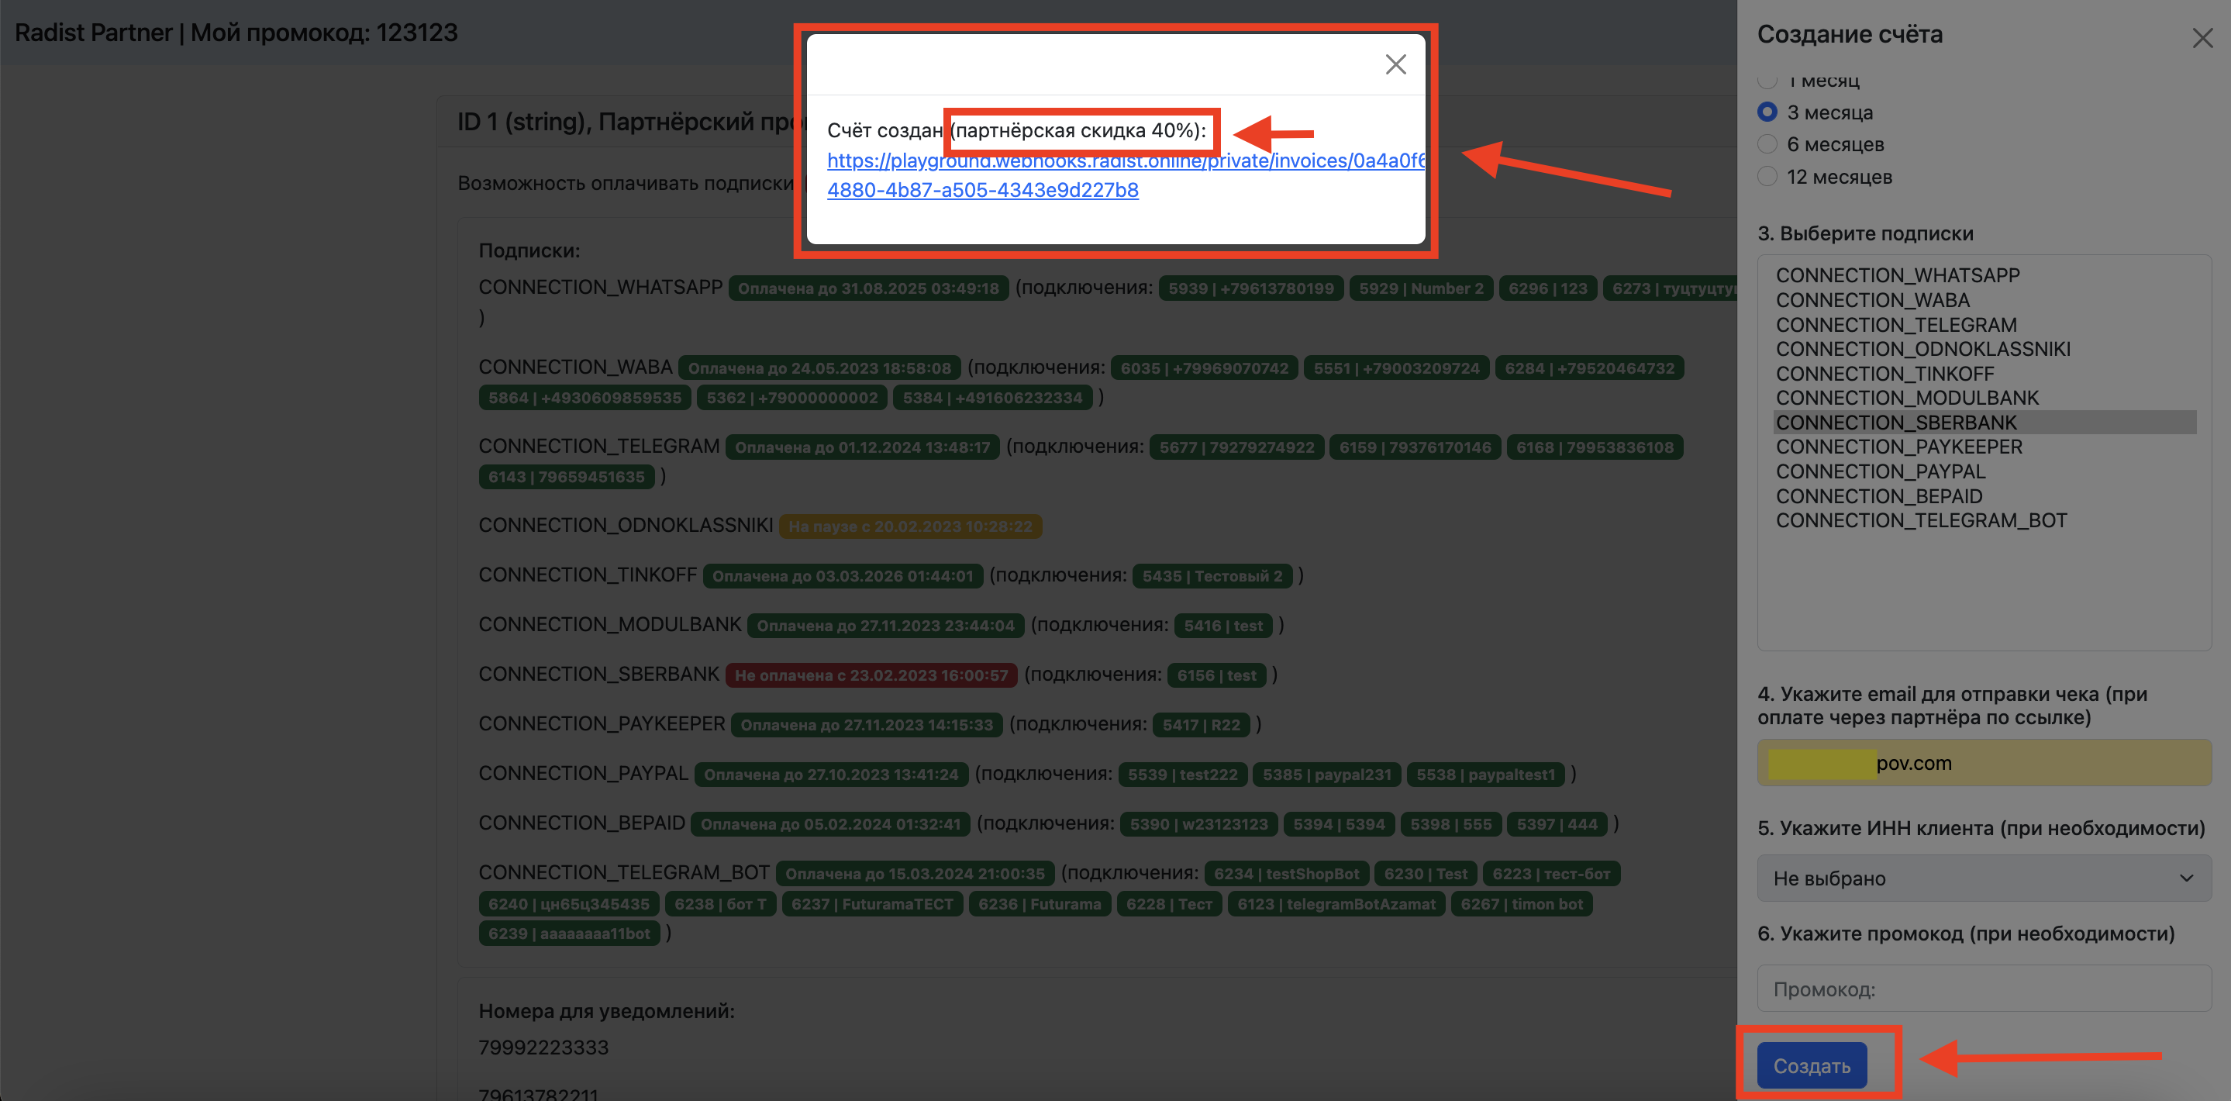The image size is (2231, 1101).
Task: Select CONNECTION_WHATSAPP in subscriptions list
Action: pyautogui.click(x=1897, y=275)
